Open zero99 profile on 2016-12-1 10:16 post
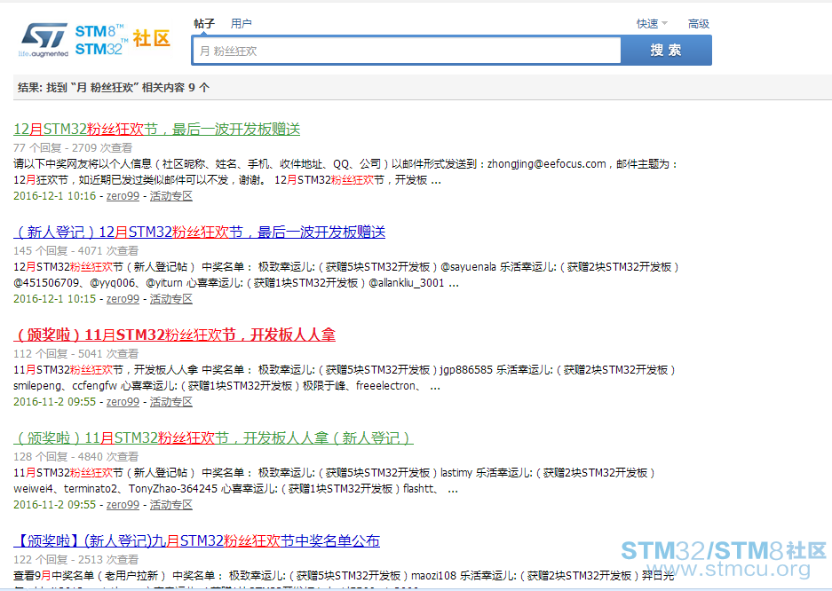This screenshot has height=591, width=832. pos(123,196)
